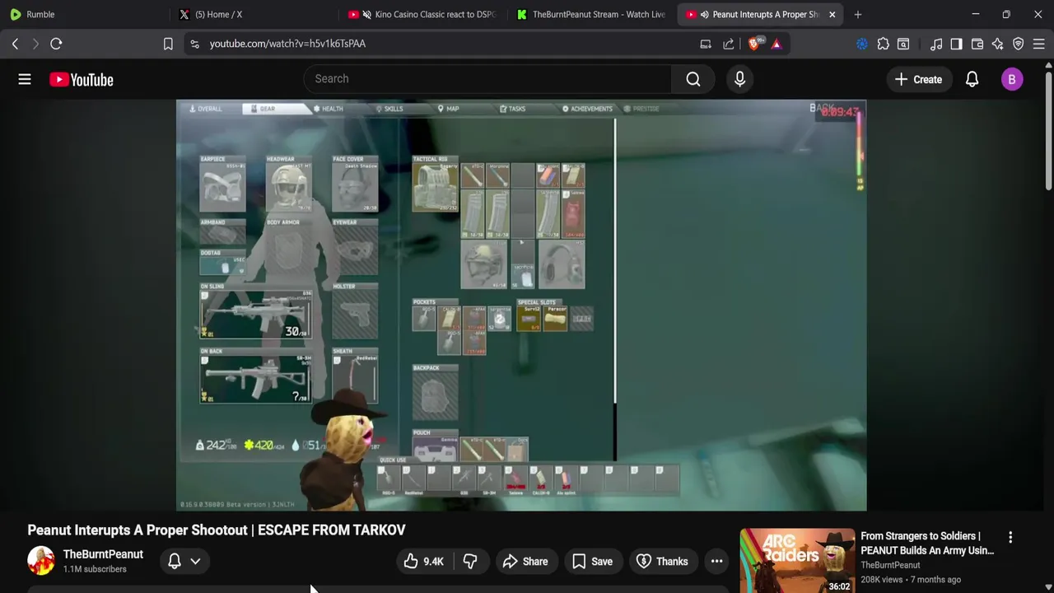Switch to TheBurntPeanut Stream tab

592,14
